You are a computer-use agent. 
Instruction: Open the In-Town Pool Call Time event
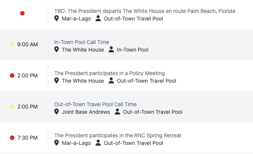[82, 42]
